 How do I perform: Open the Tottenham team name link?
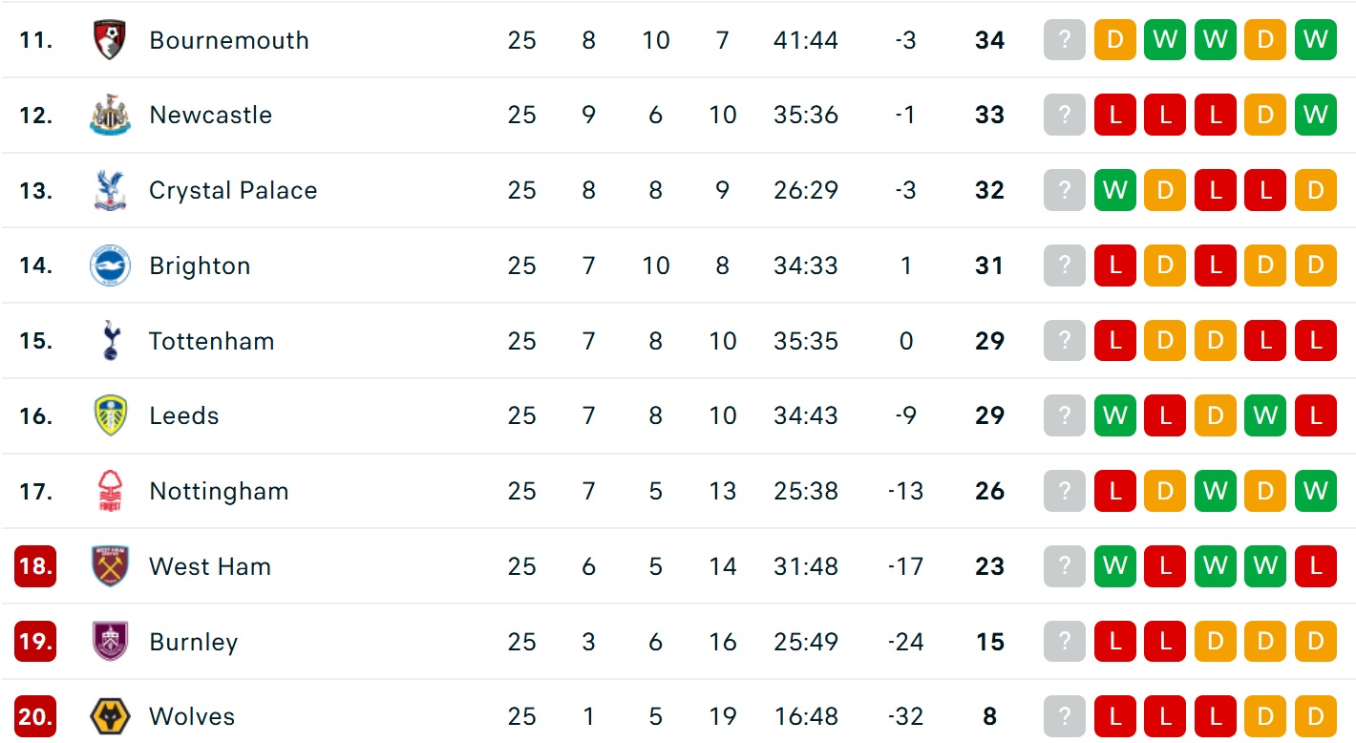(211, 341)
